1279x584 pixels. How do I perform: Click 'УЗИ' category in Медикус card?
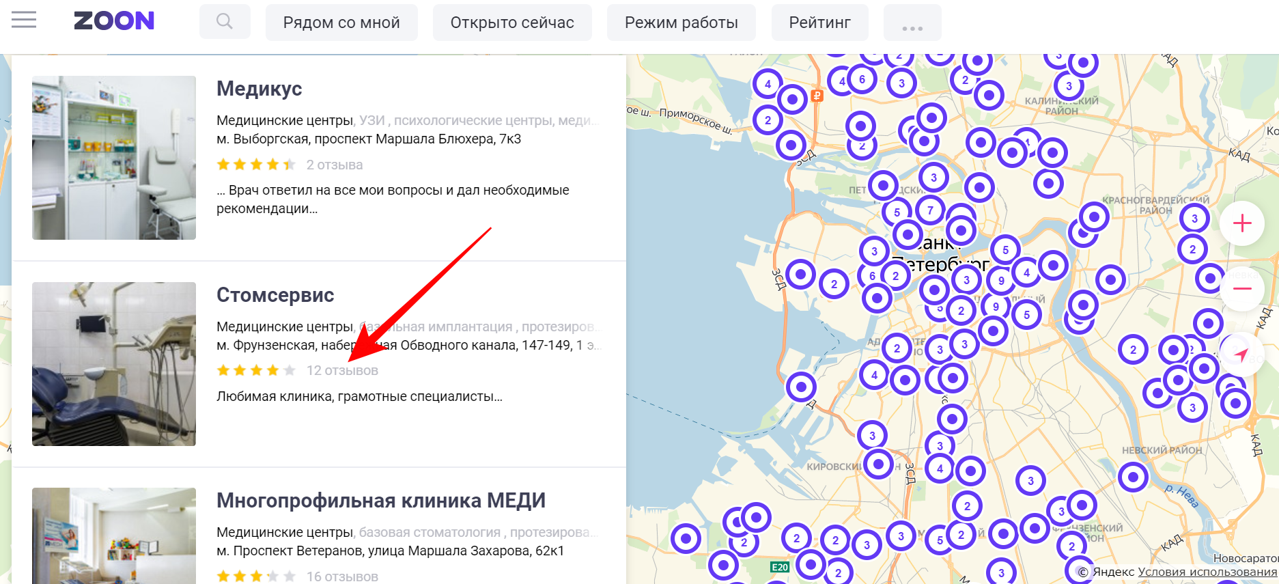pyautogui.click(x=372, y=120)
